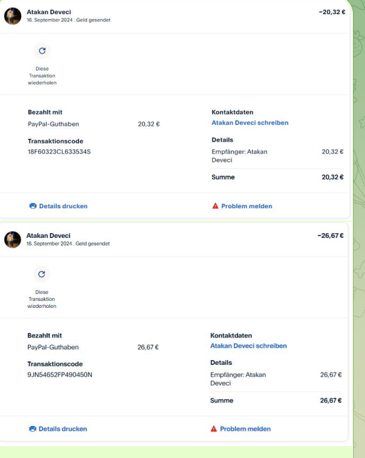This screenshot has height=458, width=365.
Task: Click repeat transaction icon for 20,32 € payment
Action: pyautogui.click(x=42, y=51)
